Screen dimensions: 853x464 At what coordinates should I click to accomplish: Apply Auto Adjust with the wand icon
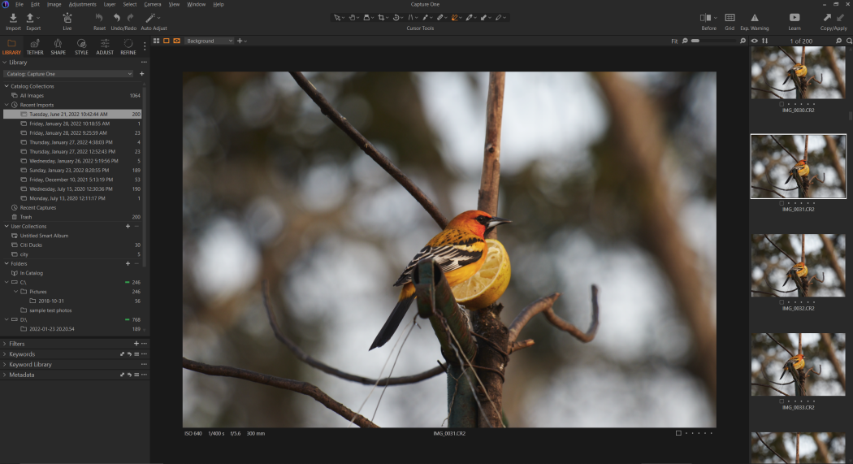[150, 19]
